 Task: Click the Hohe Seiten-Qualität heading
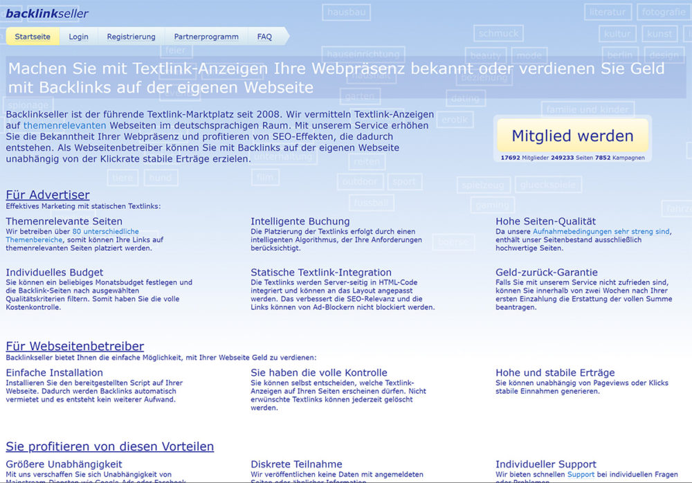[x=545, y=221]
